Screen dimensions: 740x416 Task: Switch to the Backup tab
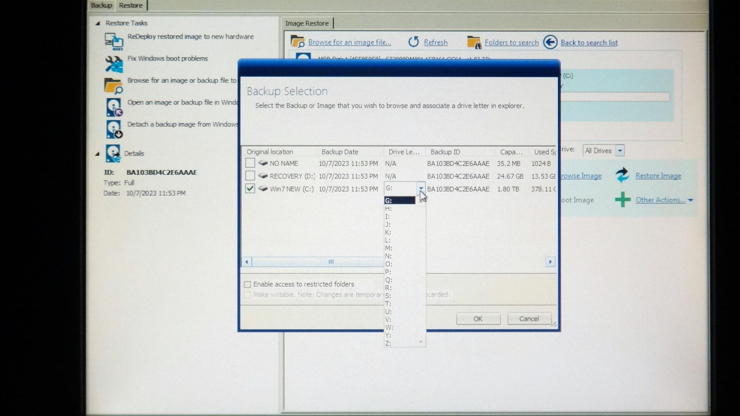pyautogui.click(x=102, y=5)
